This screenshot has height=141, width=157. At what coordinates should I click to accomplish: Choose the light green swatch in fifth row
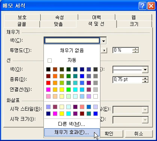[x=69, y=96]
